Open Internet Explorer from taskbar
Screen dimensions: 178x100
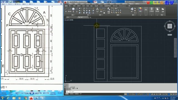tap(8, 98)
